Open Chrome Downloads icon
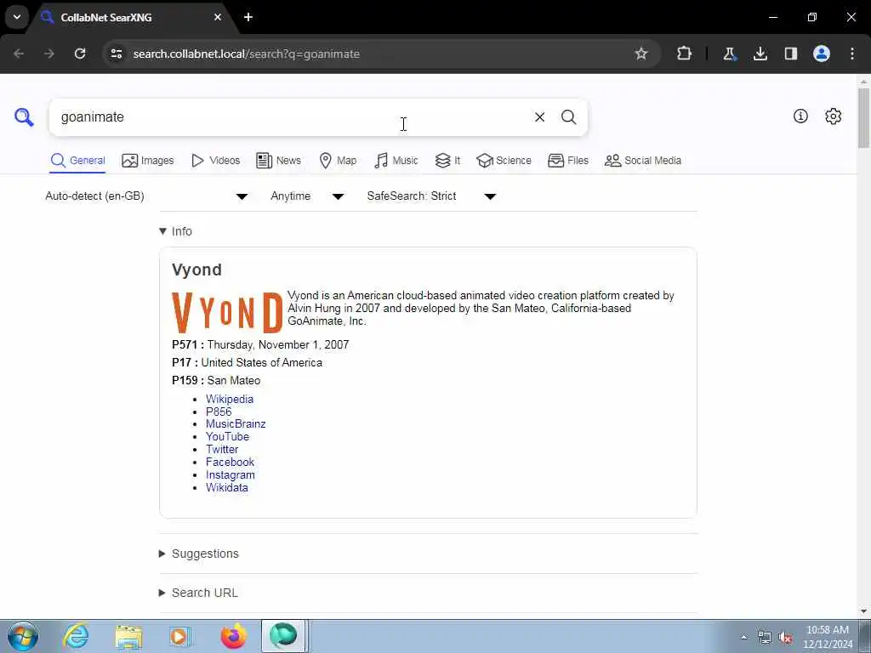Image resolution: width=871 pixels, height=653 pixels. (x=760, y=54)
